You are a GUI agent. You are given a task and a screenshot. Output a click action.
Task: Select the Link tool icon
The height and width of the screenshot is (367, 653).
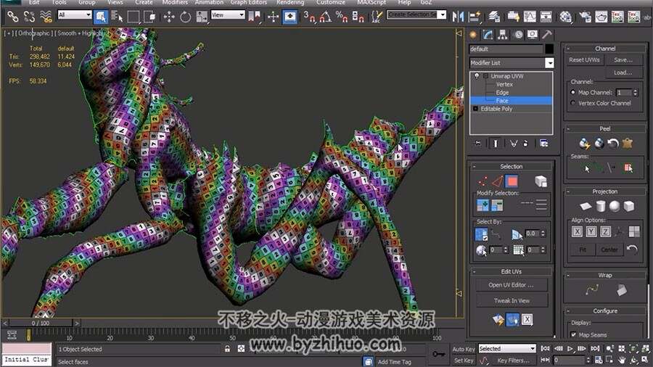[12, 17]
